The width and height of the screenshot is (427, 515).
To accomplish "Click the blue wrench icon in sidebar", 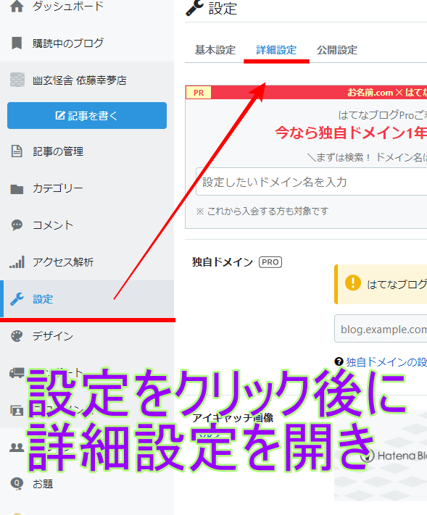I will point(17,299).
